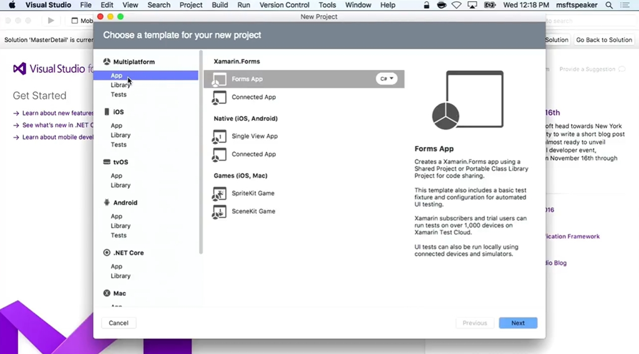Image resolution: width=639 pixels, height=354 pixels.
Task: Choose the SceneKit Game template icon
Action: (219, 212)
